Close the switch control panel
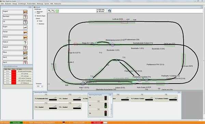The image size is (205, 124). pos(179,92)
